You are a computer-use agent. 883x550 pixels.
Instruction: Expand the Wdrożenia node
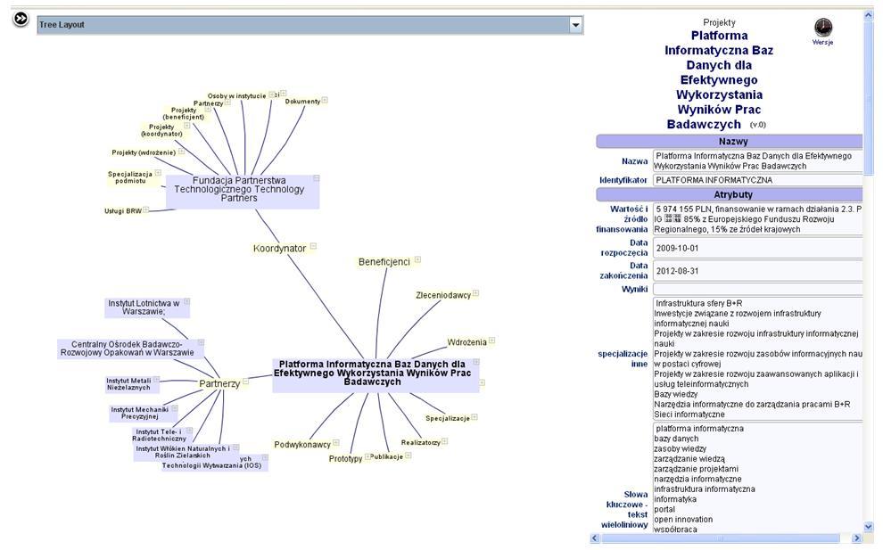point(491,340)
